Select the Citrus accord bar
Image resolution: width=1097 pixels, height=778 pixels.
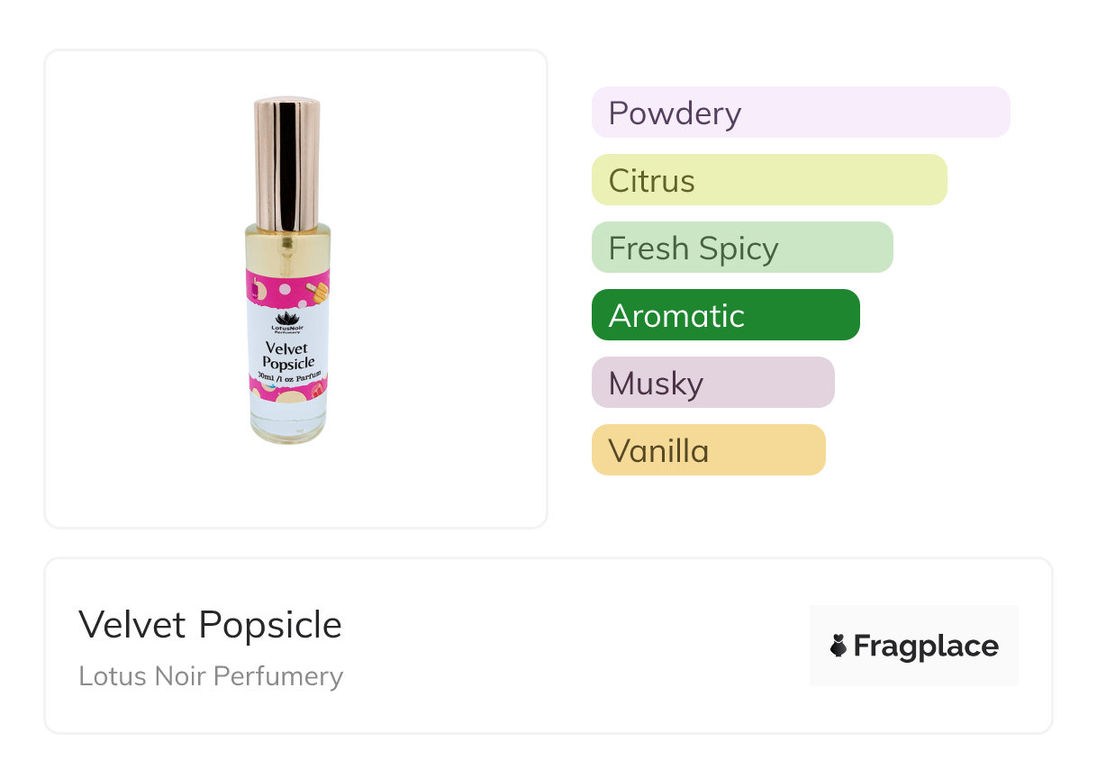pos(768,180)
